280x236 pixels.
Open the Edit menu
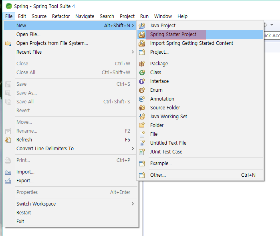click(22, 16)
